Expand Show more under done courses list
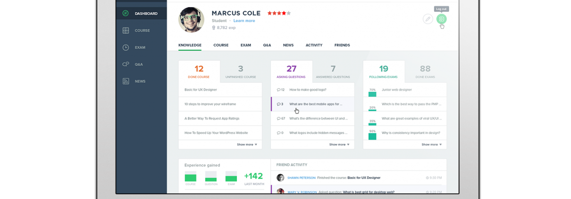 [247, 144]
